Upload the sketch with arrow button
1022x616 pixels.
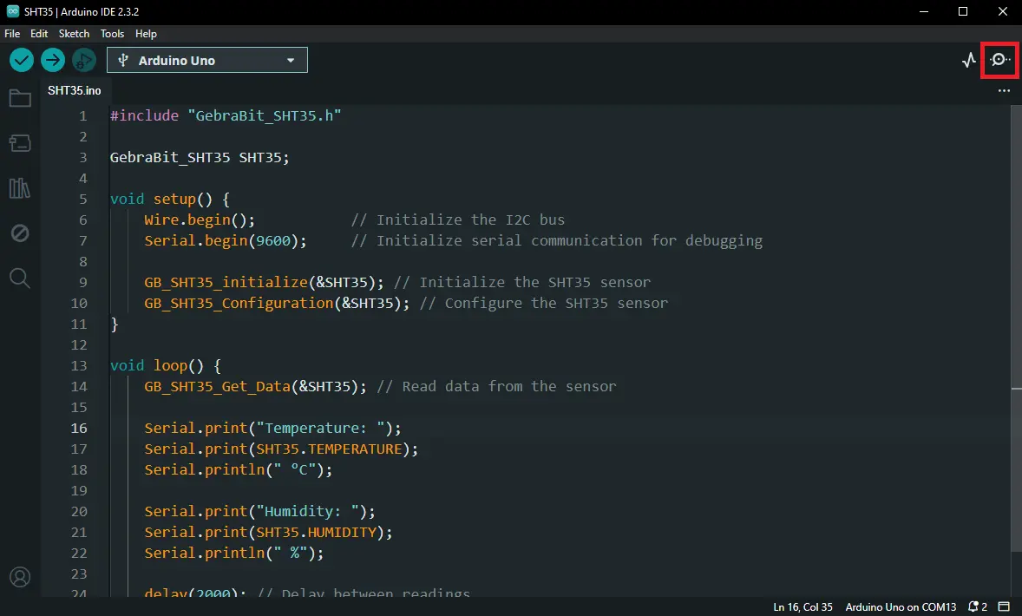[53, 61]
